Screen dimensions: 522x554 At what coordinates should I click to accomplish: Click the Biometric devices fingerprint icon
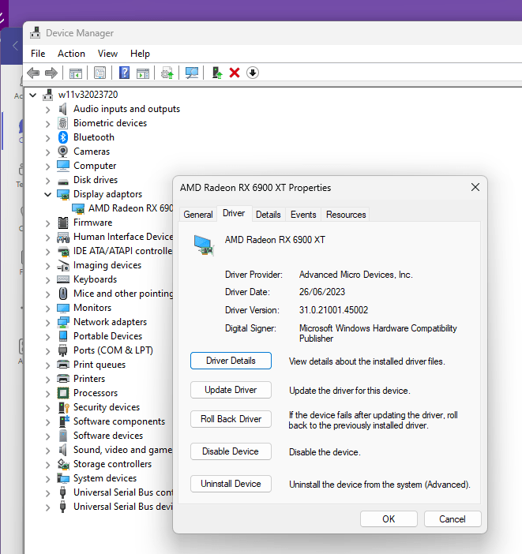(x=63, y=123)
